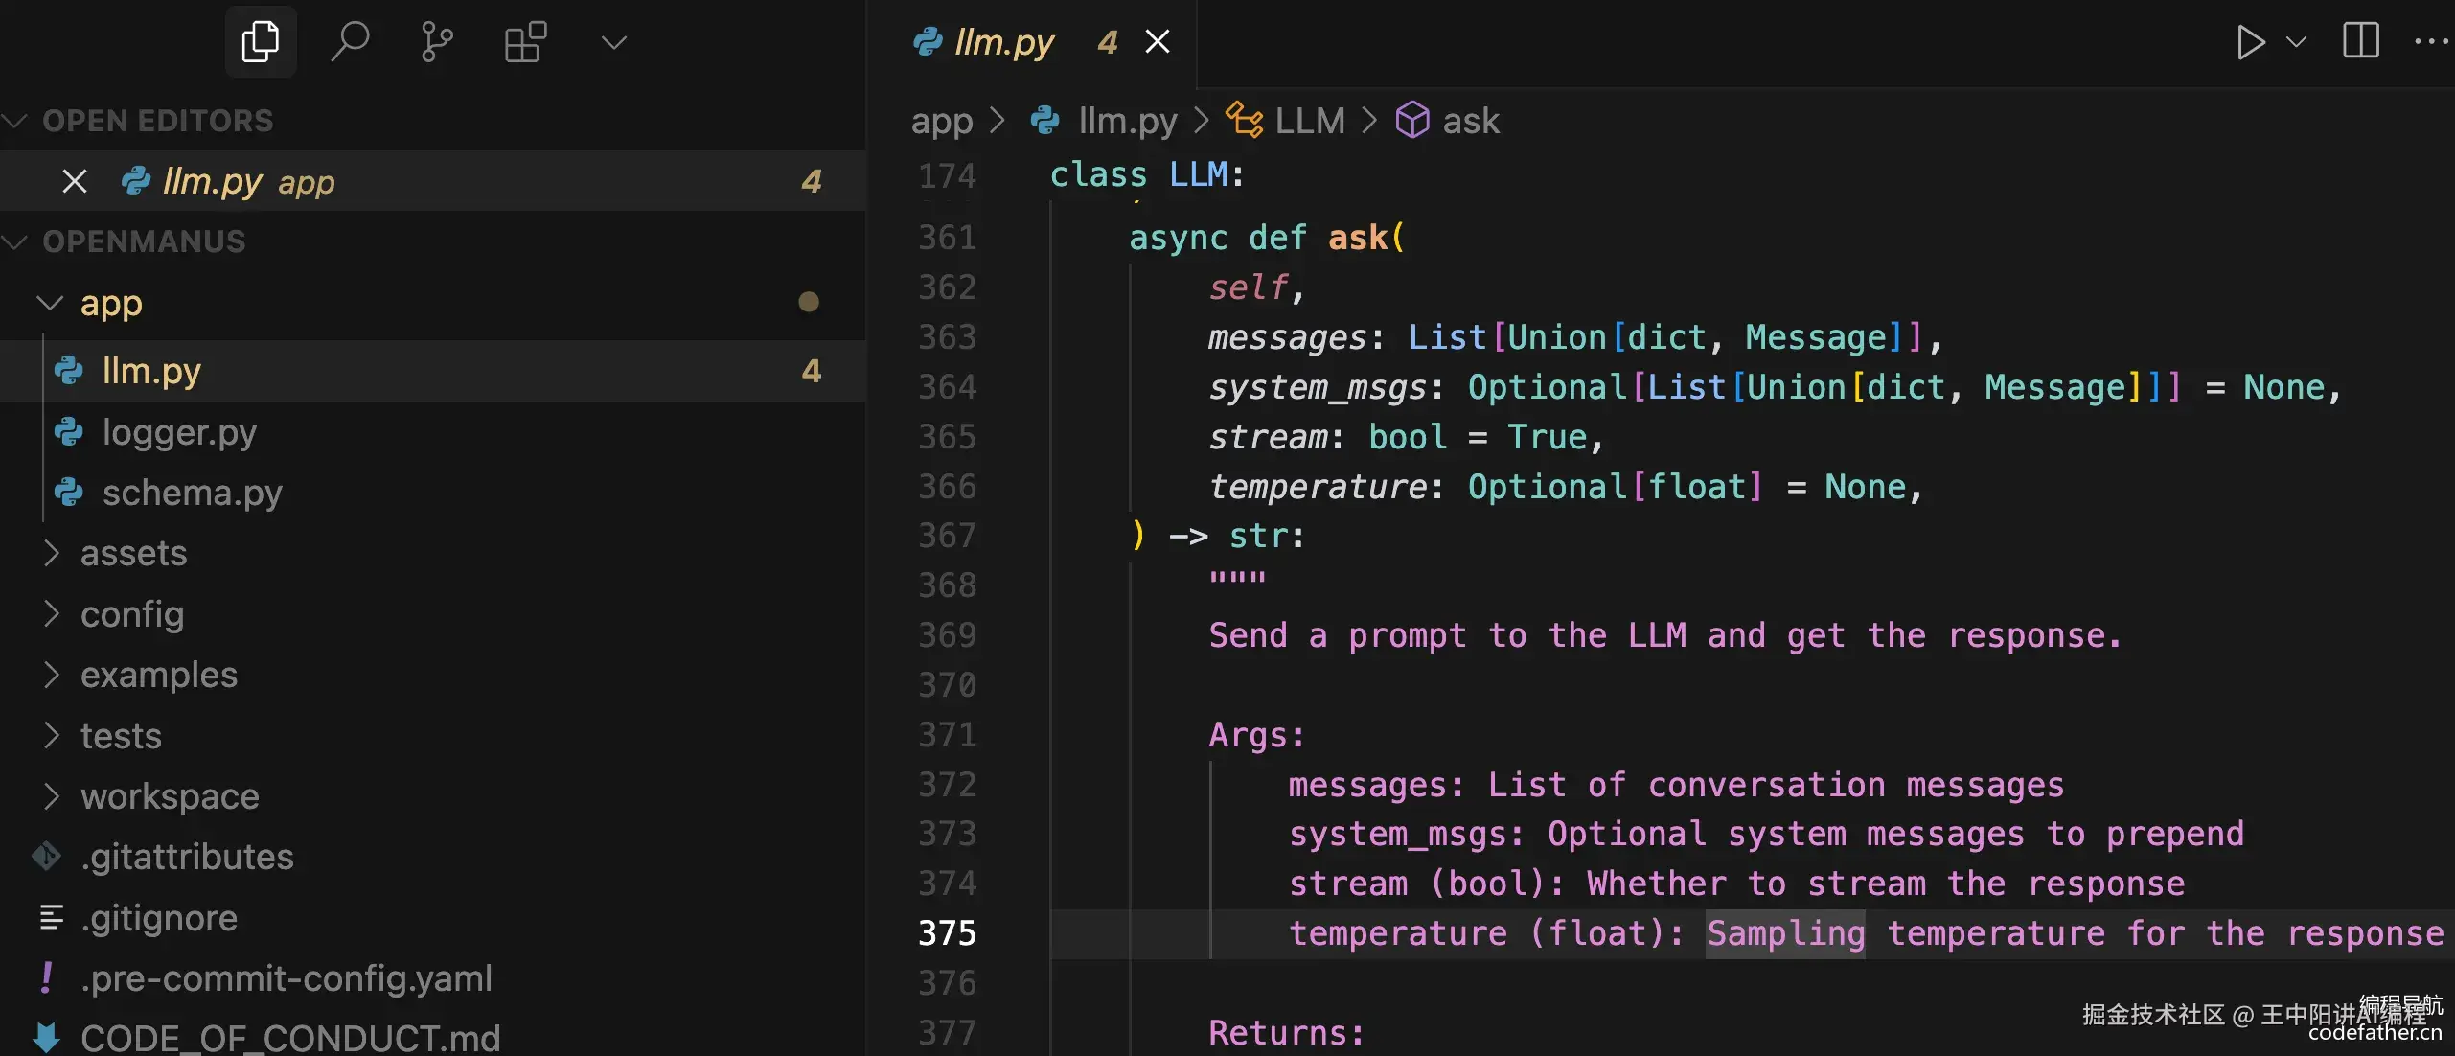Click the Run Python File play icon
Screen dimensions: 2455x1056
click(2250, 42)
